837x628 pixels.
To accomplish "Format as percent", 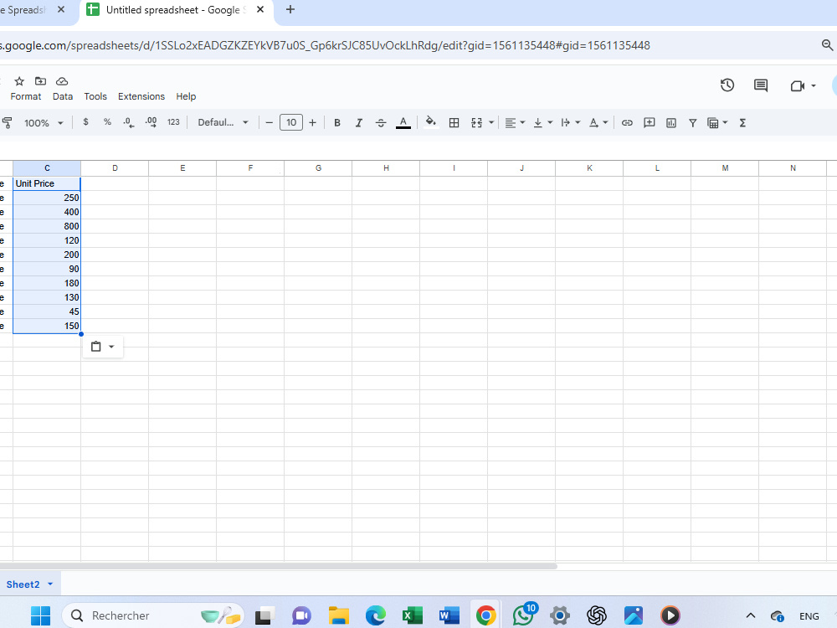I will click(x=107, y=122).
